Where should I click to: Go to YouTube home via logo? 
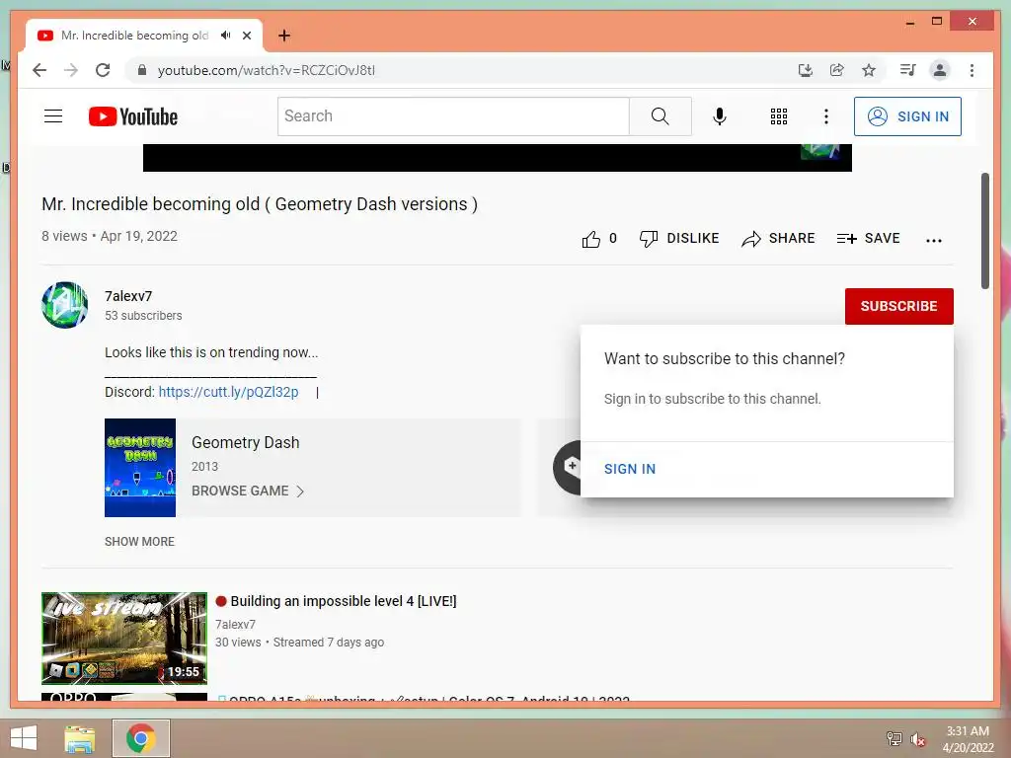(133, 116)
